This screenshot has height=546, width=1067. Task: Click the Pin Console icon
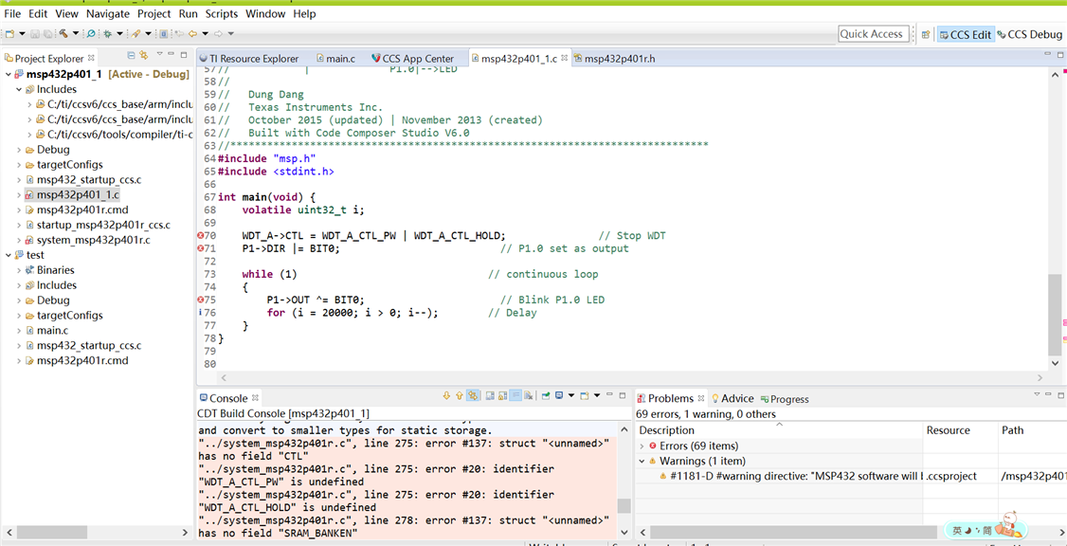tap(546, 395)
